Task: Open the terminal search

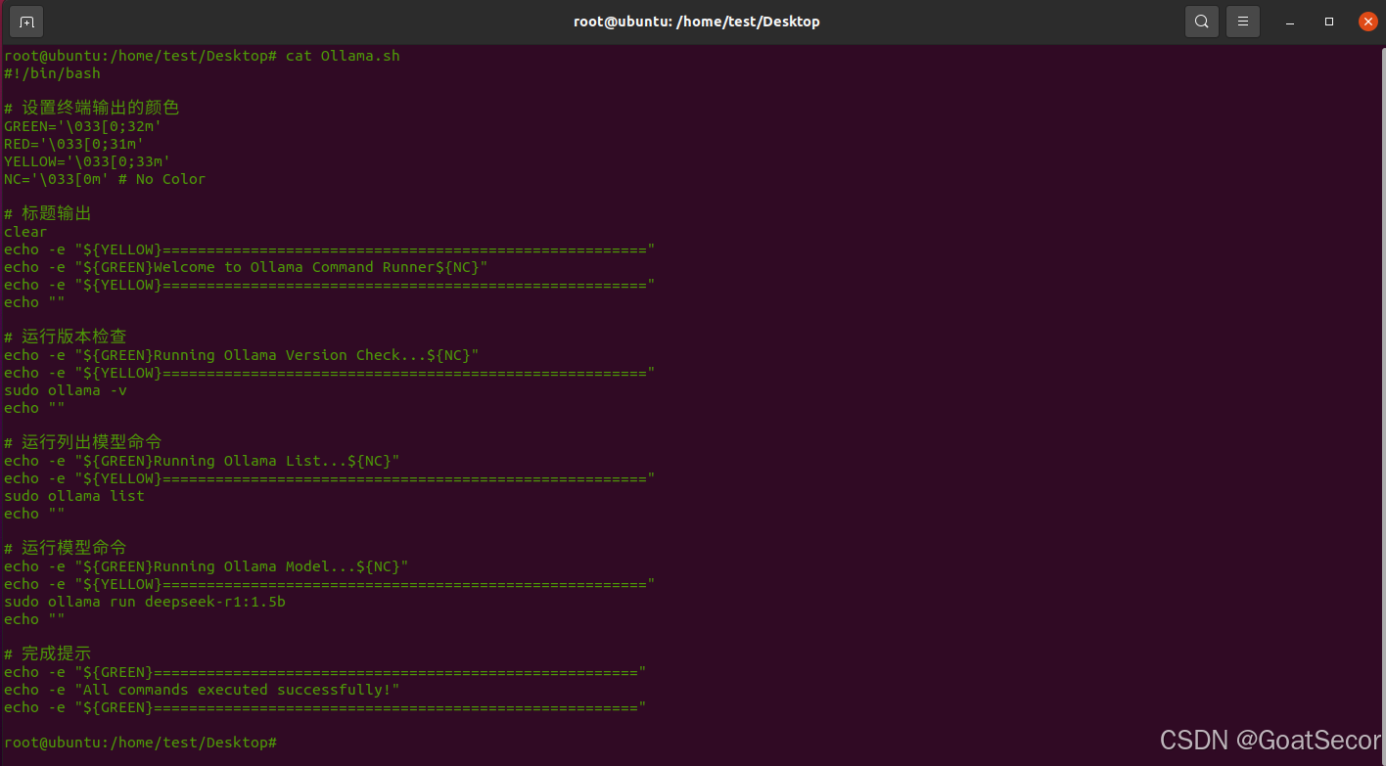Action: [x=1202, y=22]
